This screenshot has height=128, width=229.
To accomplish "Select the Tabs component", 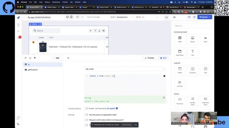I will [205, 70].
